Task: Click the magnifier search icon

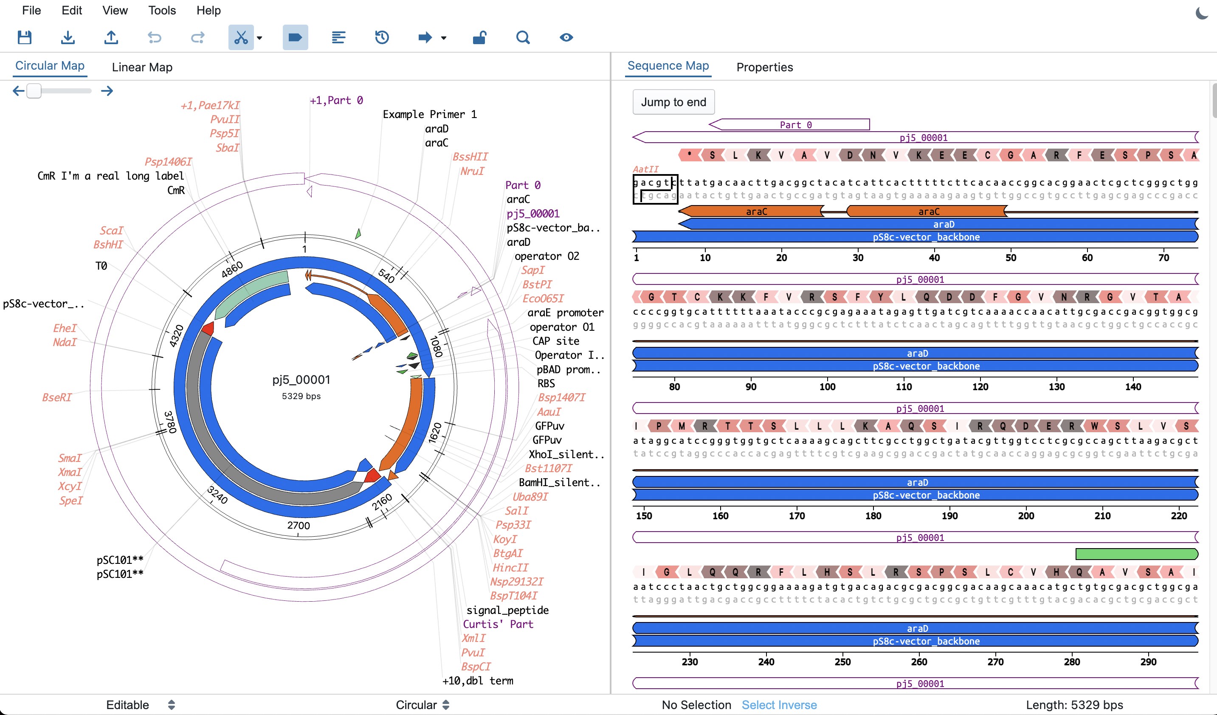Action: 523,37
